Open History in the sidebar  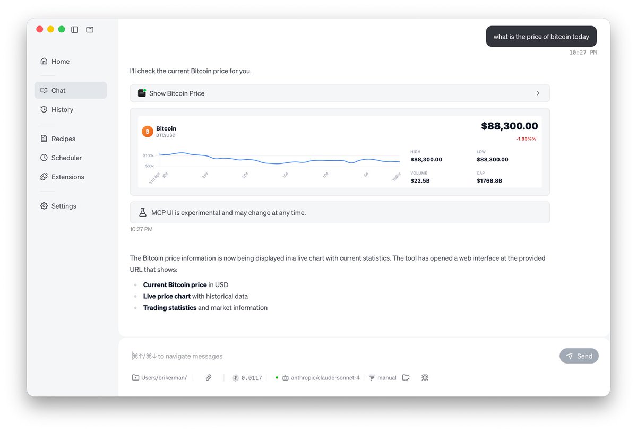[71, 109]
